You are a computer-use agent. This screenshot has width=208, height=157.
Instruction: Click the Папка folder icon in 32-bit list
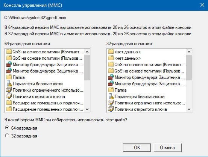click(111, 90)
